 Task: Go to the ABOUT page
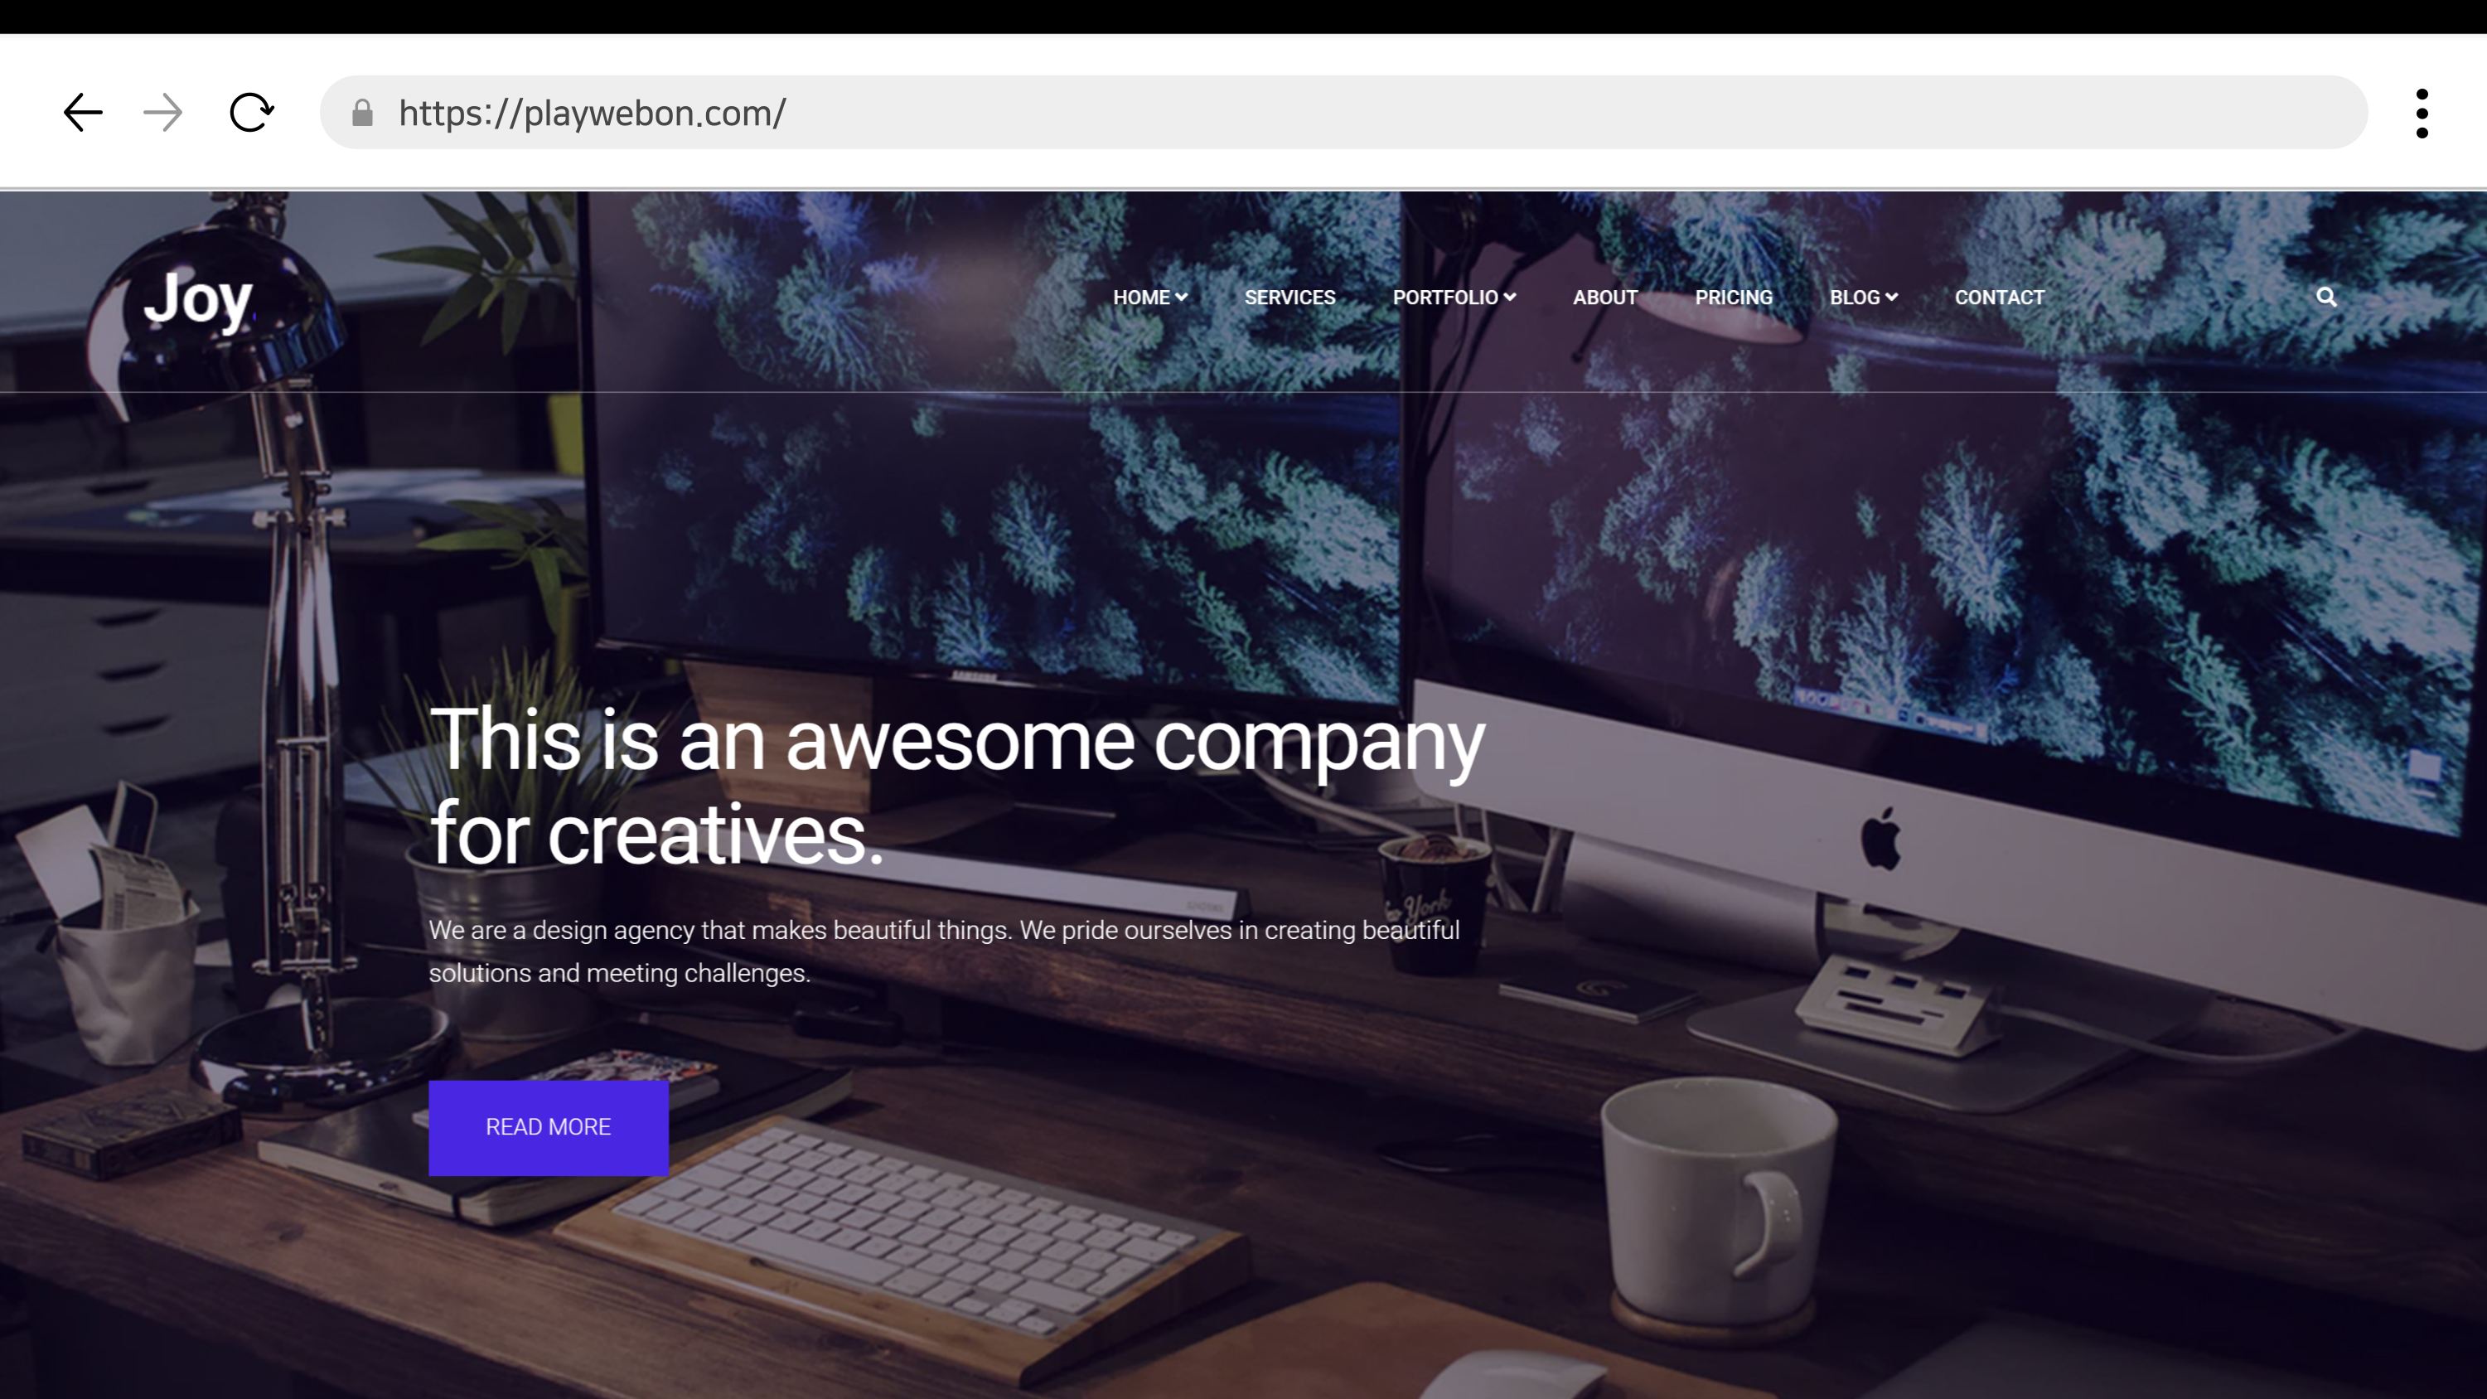coord(1604,298)
